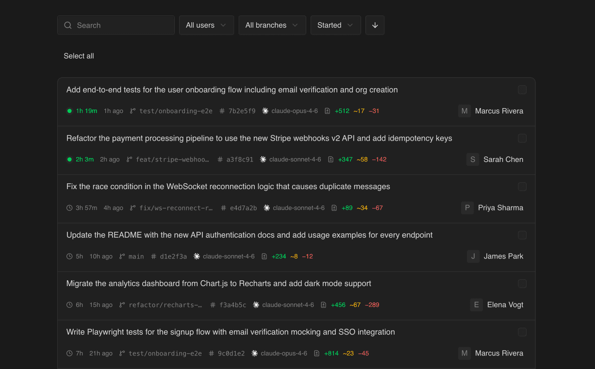Screen dimensions: 595x369
Task: Open the All users dropdown
Action: (206, 25)
